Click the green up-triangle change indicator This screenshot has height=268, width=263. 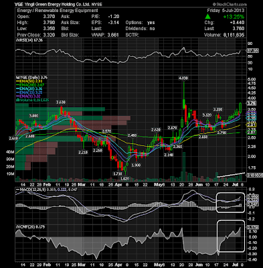pyautogui.click(x=208, y=16)
